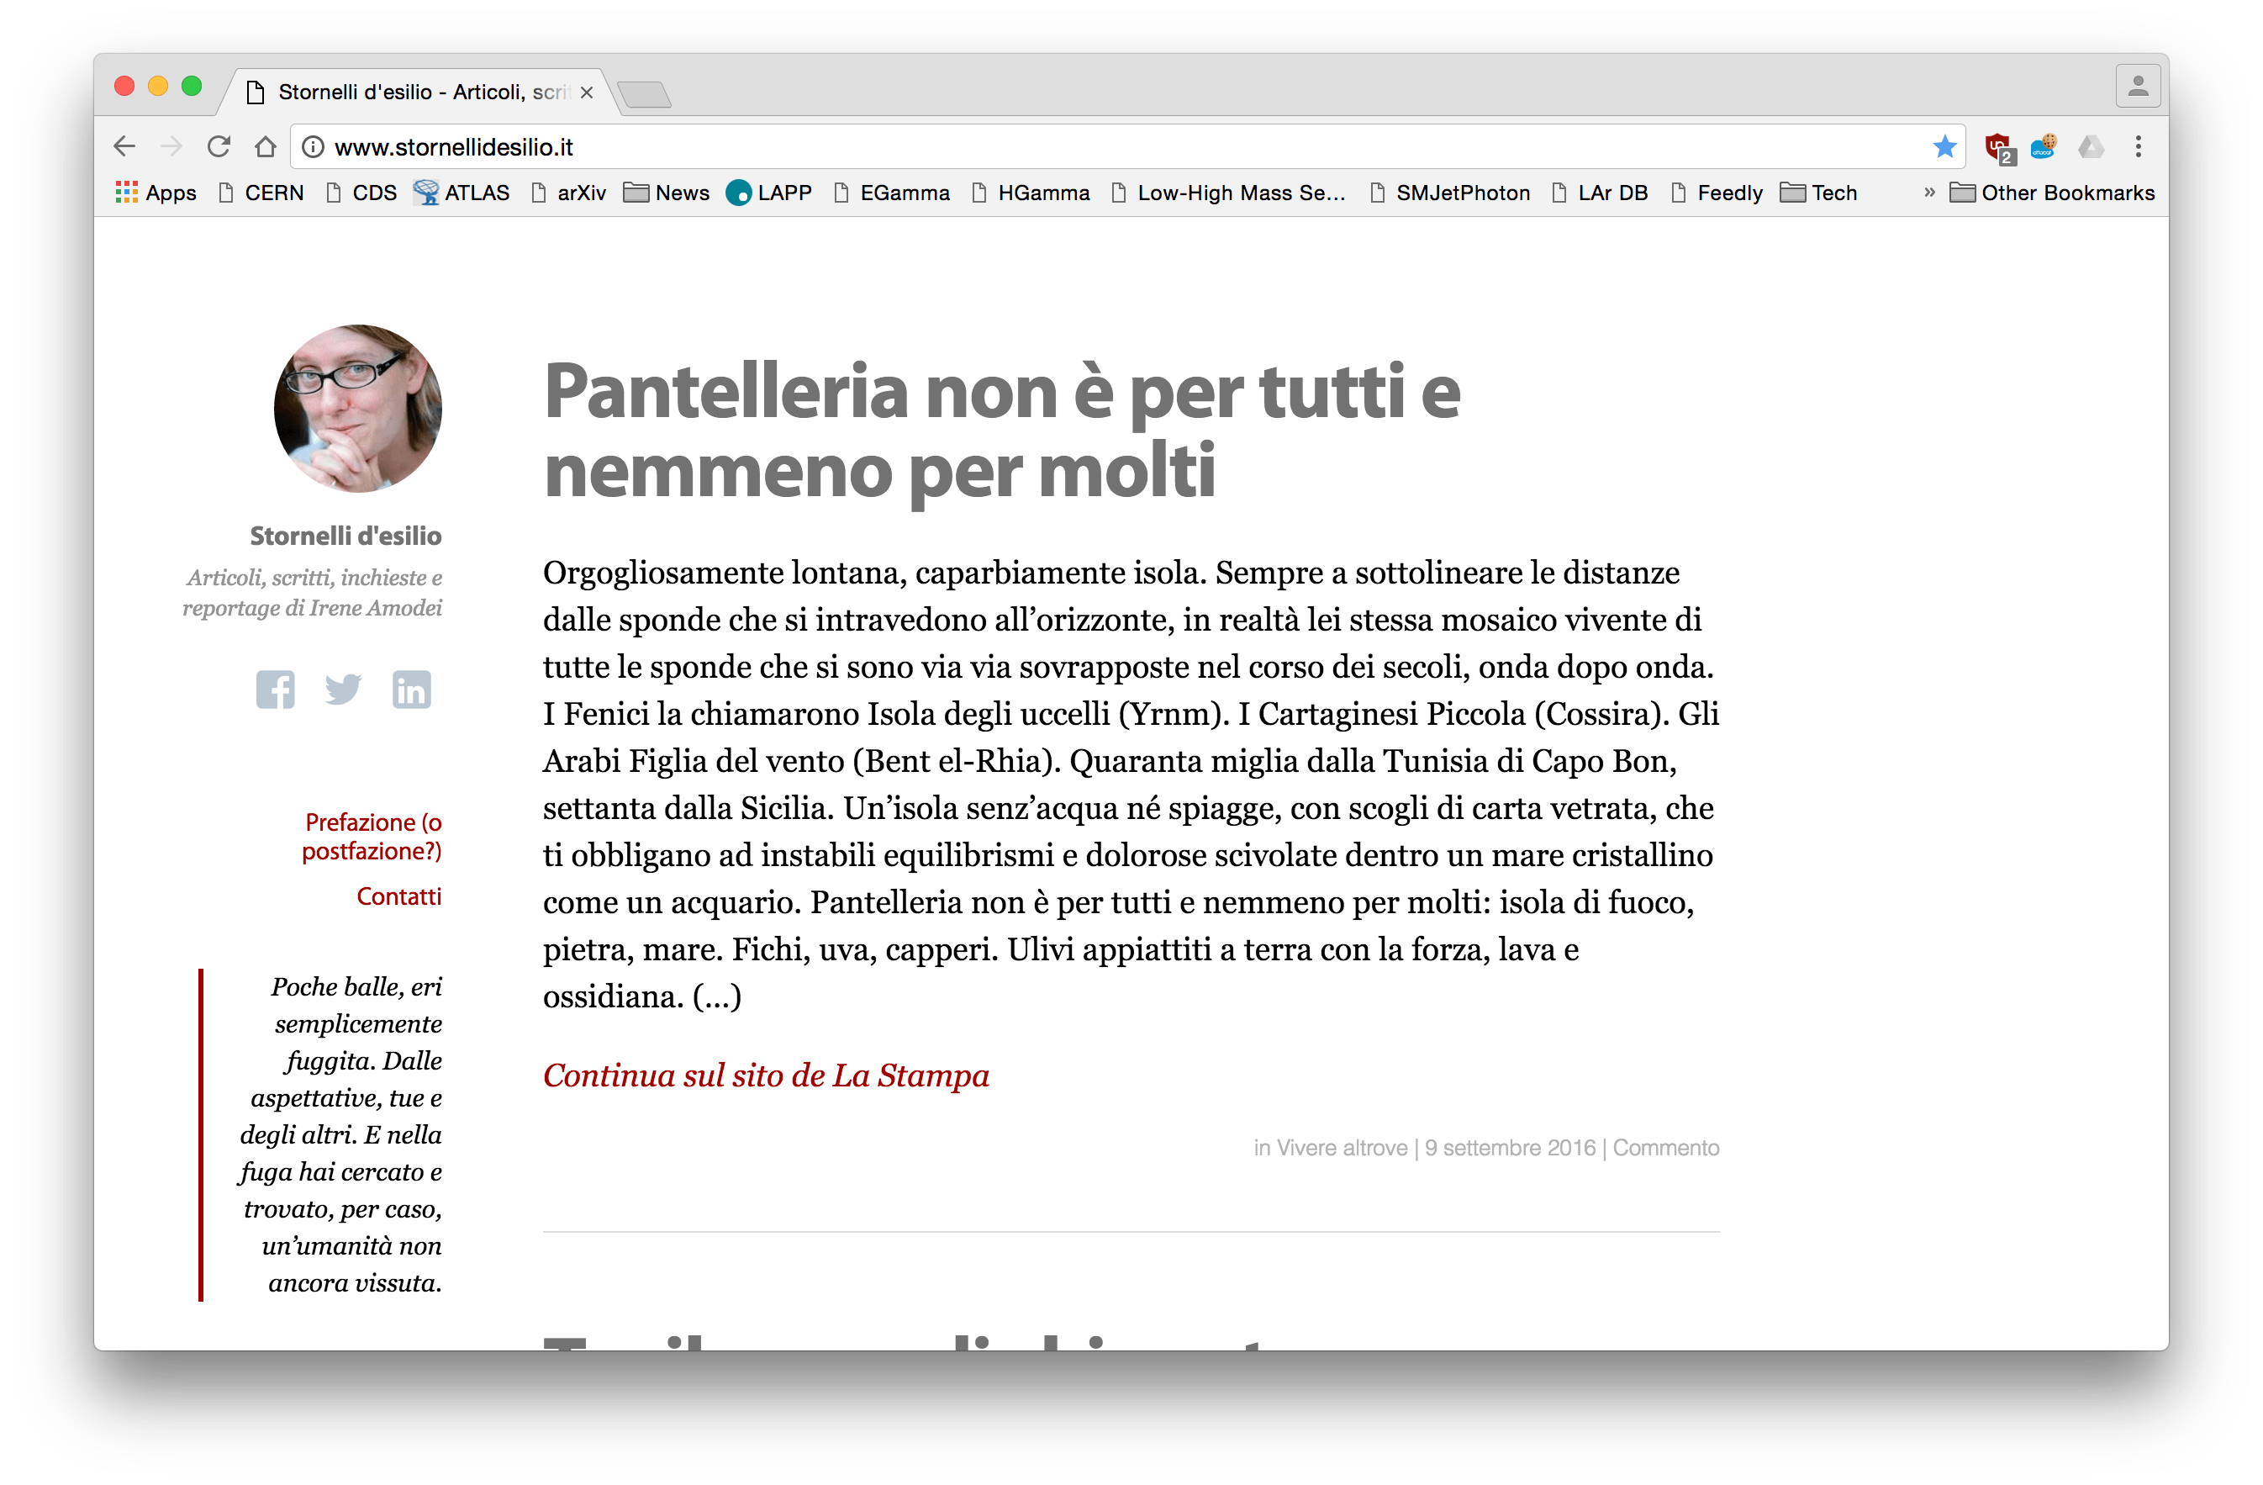The image size is (2263, 1485).
Task: Open the arXiv bookmark
Action: [x=568, y=193]
